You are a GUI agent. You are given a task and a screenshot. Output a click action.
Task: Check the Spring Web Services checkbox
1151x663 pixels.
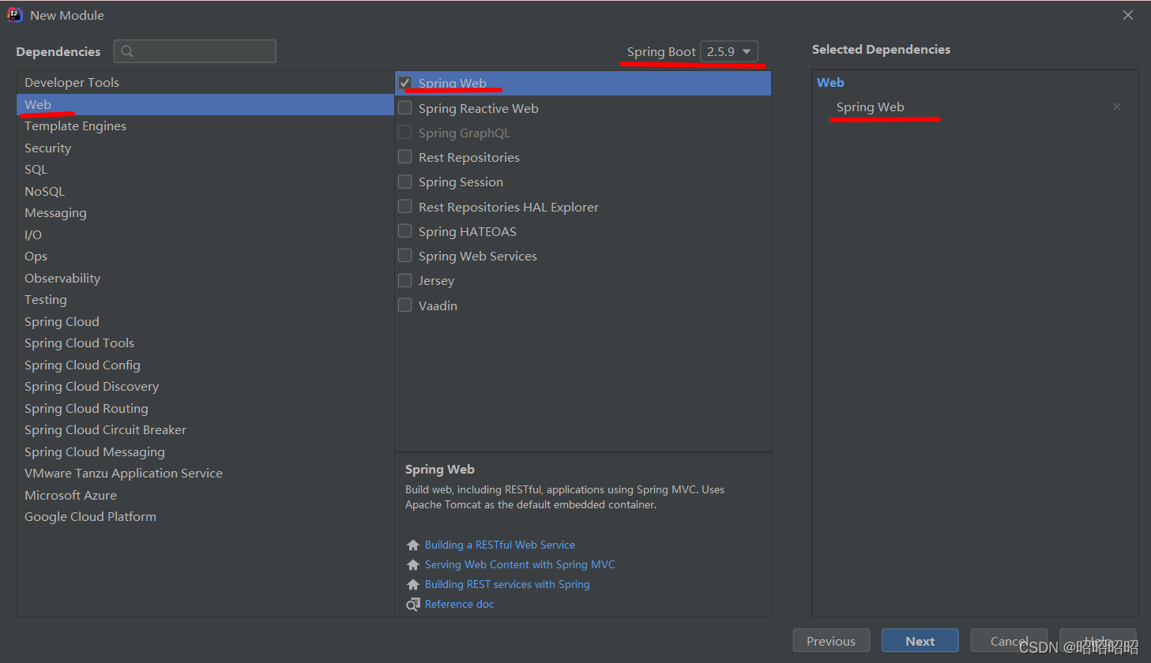[x=405, y=255]
